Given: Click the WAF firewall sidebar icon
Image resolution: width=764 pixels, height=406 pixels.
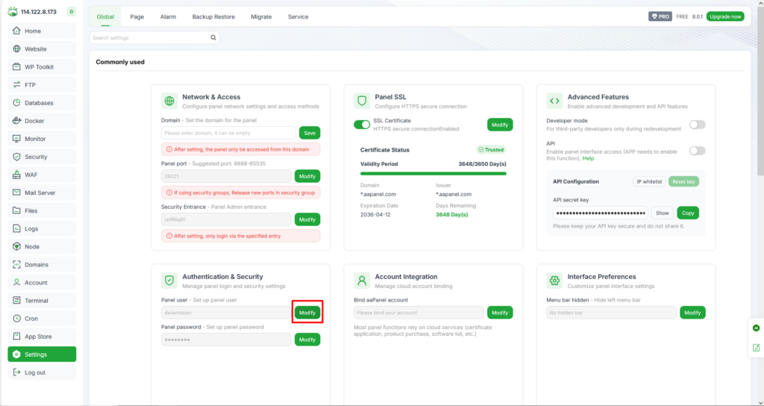Looking at the screenshot, I should (17, 175).
